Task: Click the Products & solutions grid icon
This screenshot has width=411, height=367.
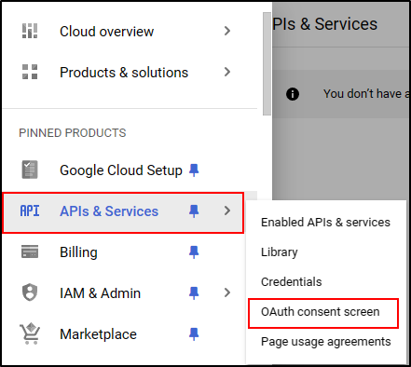Action: (x=30, y=72)
